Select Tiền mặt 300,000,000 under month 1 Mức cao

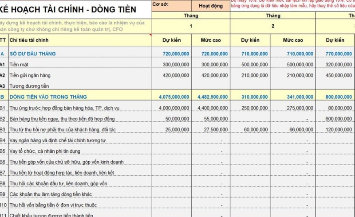(215, 65)
